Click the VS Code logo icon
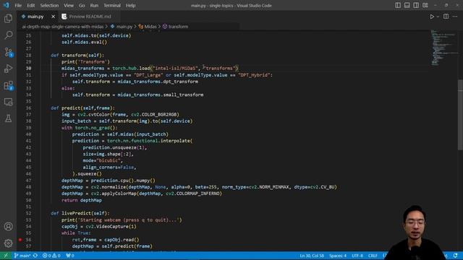The height and width of the screenshot is (260, 463). [x=7, y=5]
